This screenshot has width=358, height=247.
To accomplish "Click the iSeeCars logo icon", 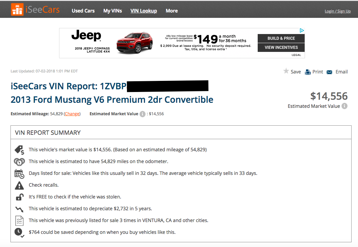I will tap(17, 9).
